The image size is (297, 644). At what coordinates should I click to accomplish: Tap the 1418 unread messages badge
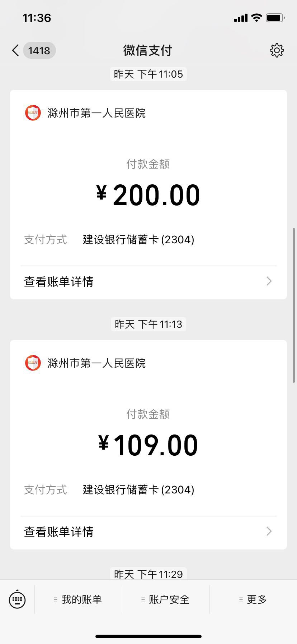[x=39, y=51]
